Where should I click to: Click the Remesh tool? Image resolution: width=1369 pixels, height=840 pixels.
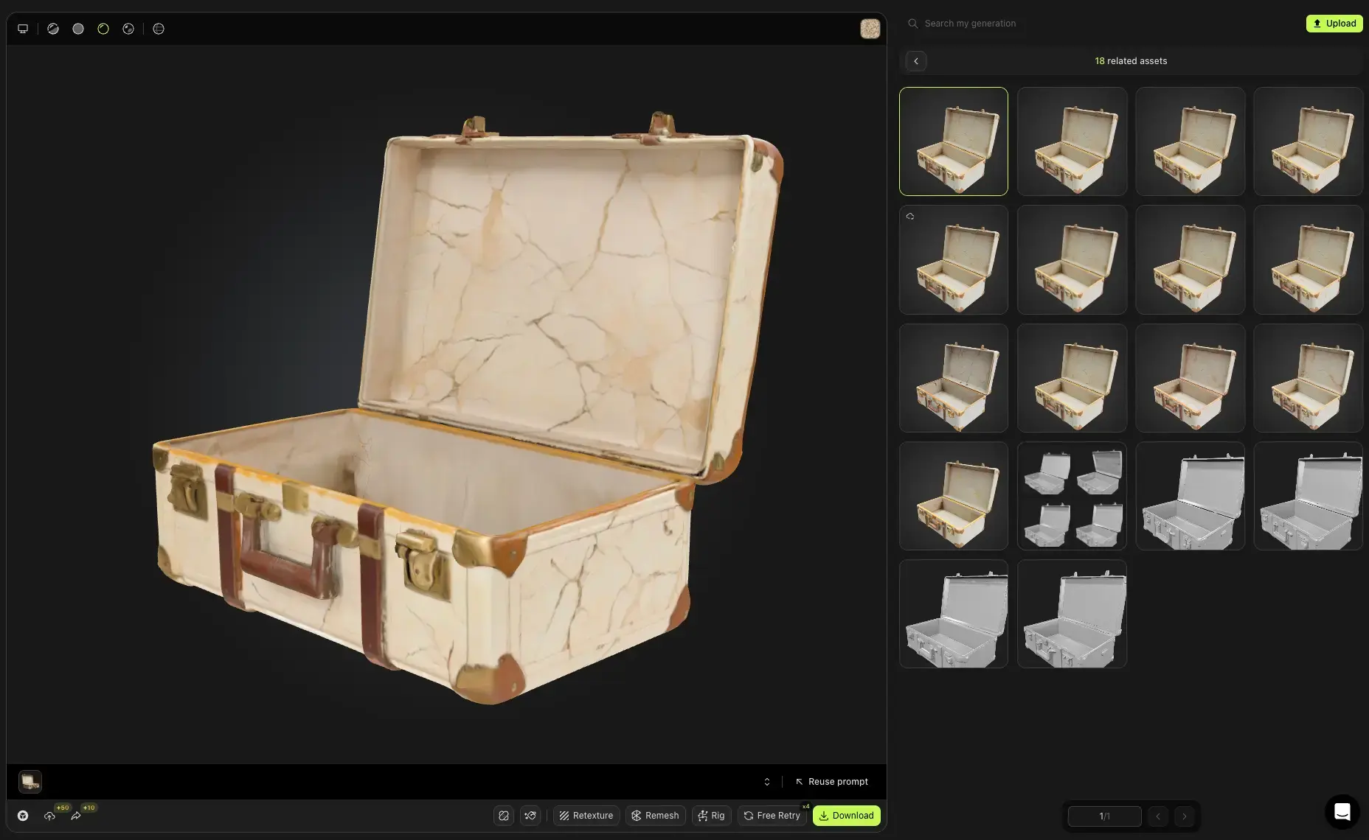(655, 816)
